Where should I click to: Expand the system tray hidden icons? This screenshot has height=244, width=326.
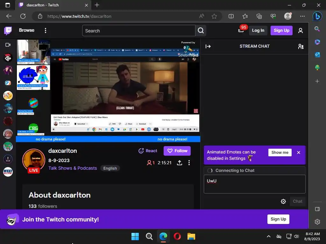[269, 236]
